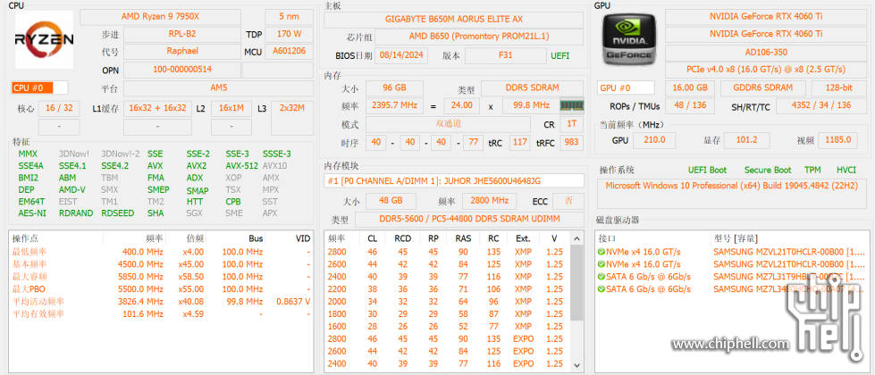
Task: Select the SATA drive SAMSUNG MZ7L31T9HBLT row
Action: 733,277
